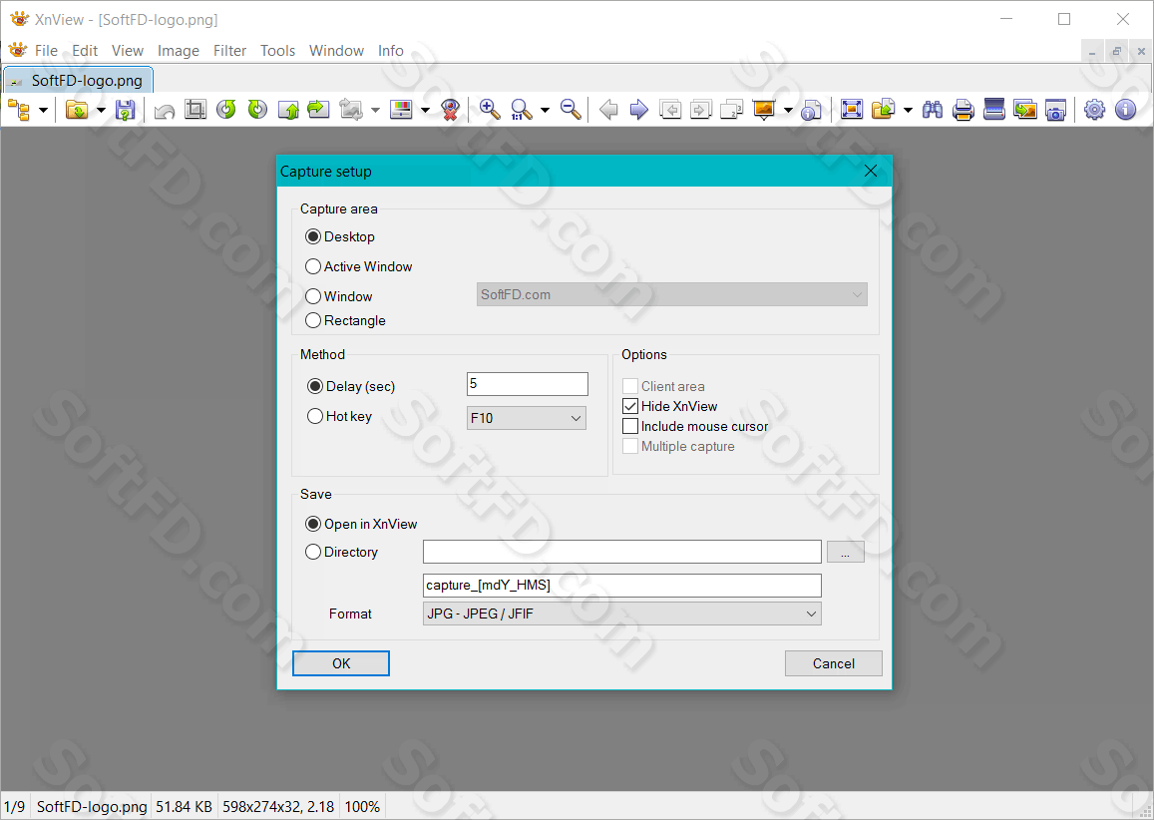Viewport: 1154px width, 820px height.
Task: Go to next file with blue arrow
Action: pos(638,110)
